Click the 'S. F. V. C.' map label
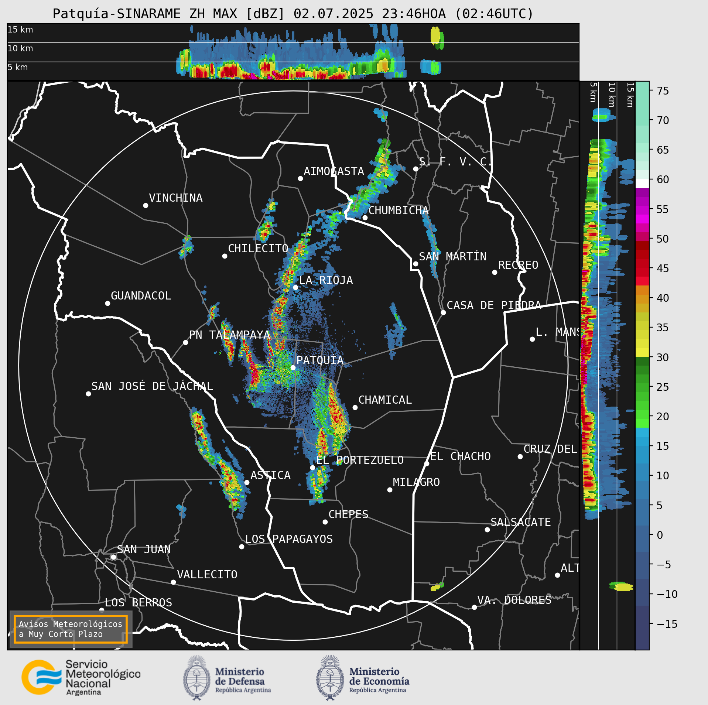The width and height of the screenshot is (708, 705). pyautogui.click(x=456, y=162)
